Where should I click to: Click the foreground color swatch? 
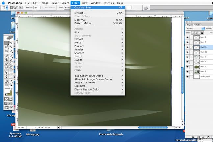pyautogui.click(x=7, y=91)
